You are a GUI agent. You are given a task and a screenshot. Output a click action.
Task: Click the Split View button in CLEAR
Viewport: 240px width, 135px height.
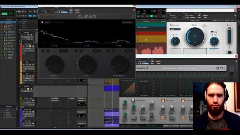[127, 22]
